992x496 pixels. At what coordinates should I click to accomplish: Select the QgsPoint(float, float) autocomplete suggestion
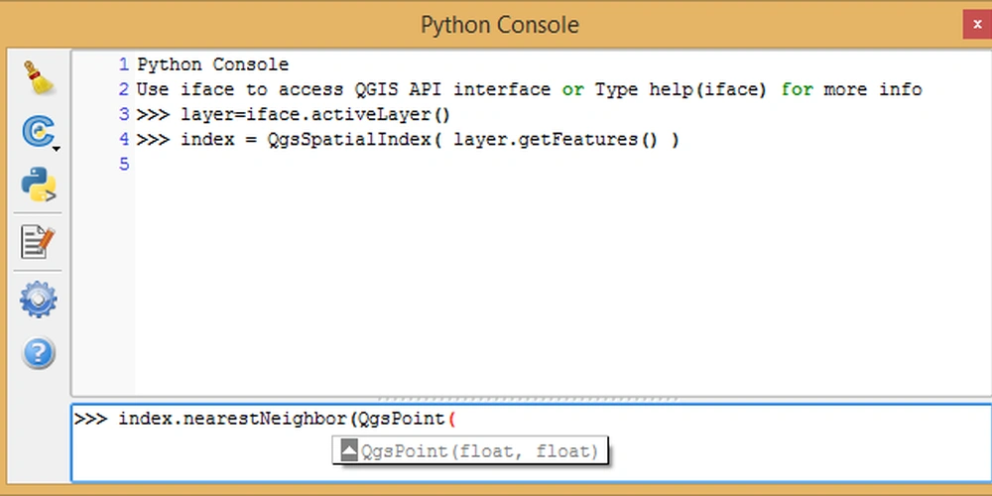[470, 451]
